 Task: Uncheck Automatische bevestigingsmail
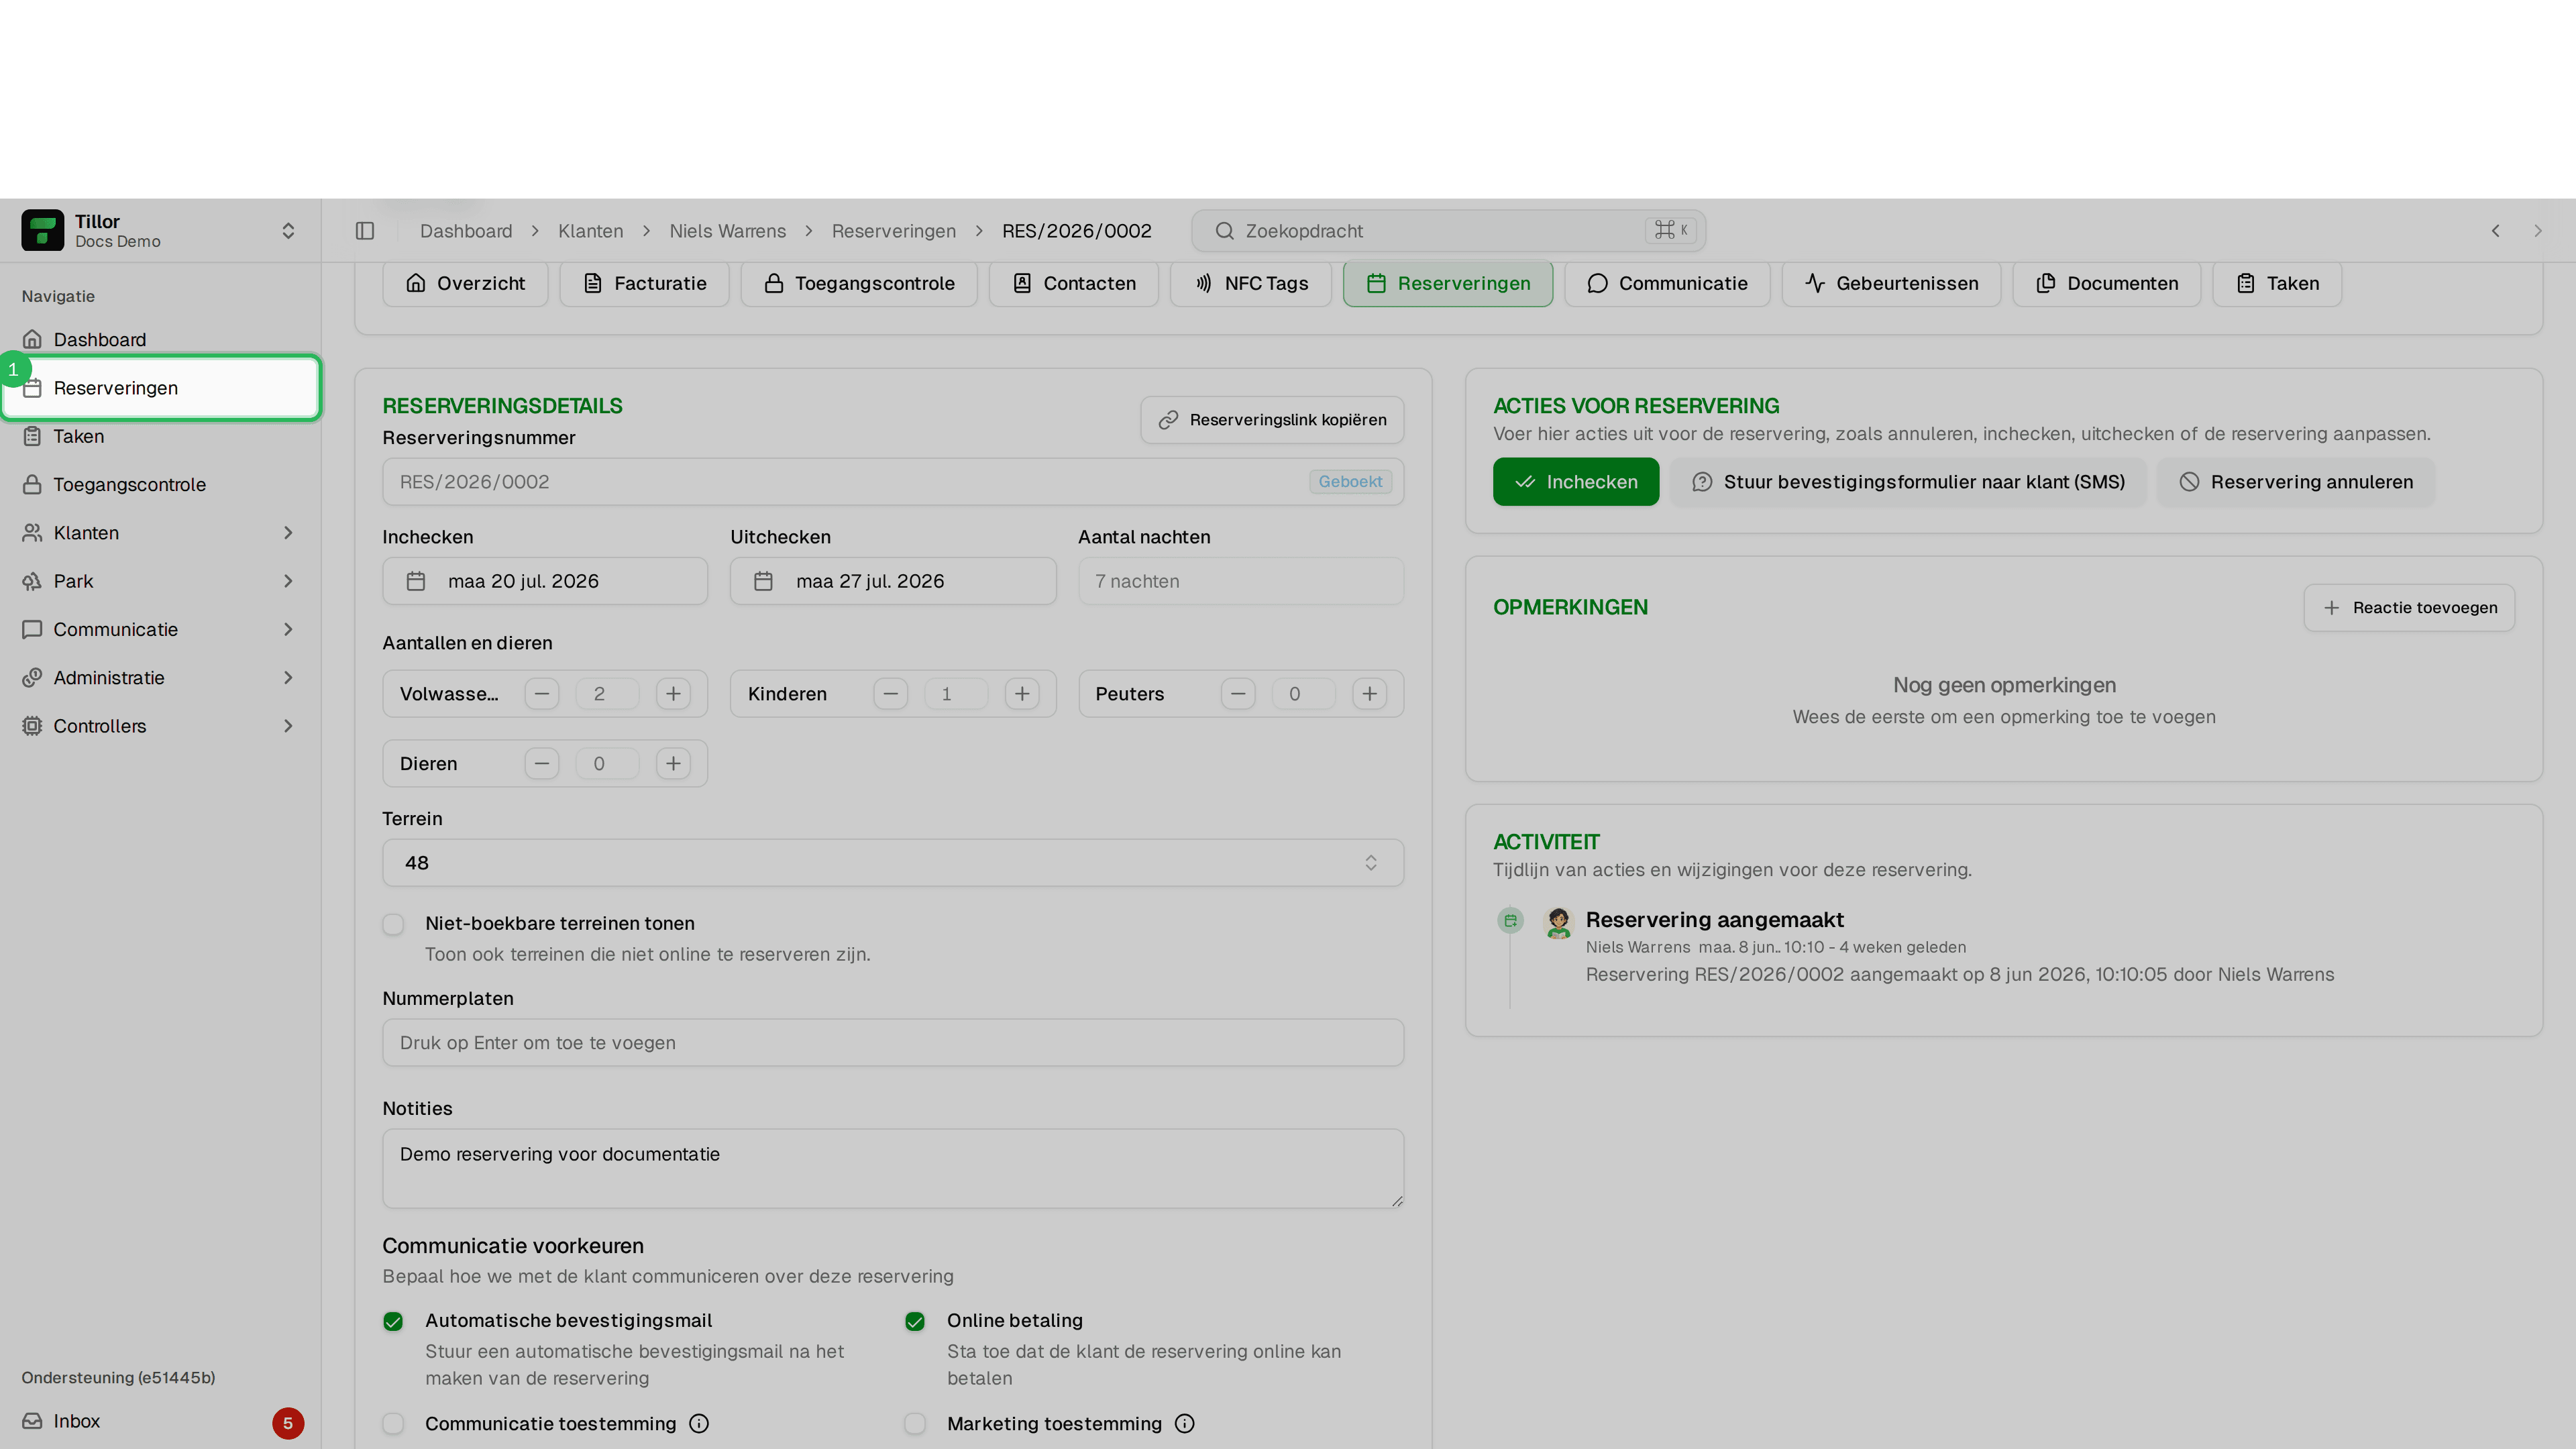tap(393, 1322)
